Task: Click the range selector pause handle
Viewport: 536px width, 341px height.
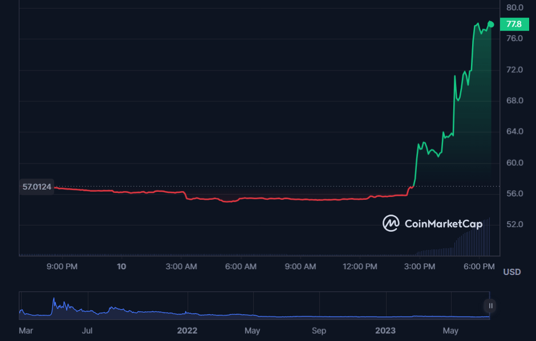Action: tap(490, 306)
